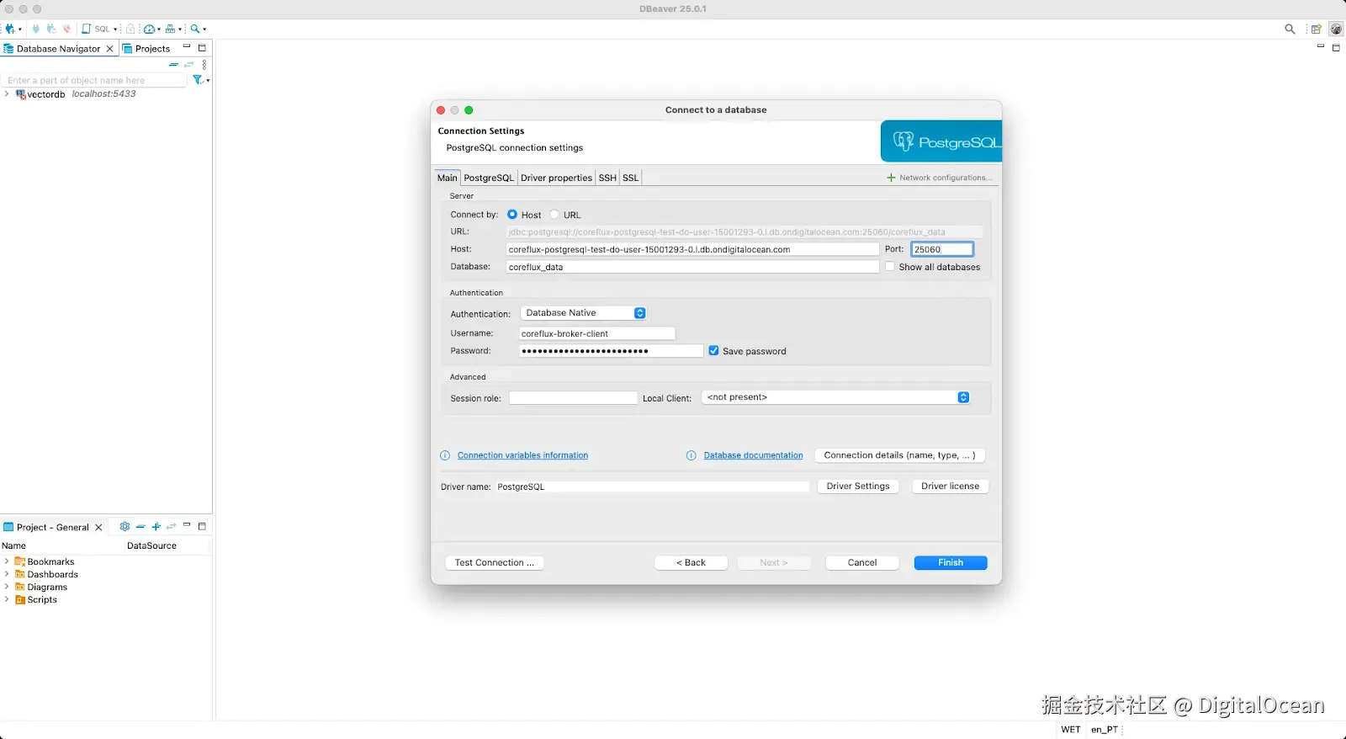
Task: Click the New Database Connection plug icon
Action: tap(10, 29)
